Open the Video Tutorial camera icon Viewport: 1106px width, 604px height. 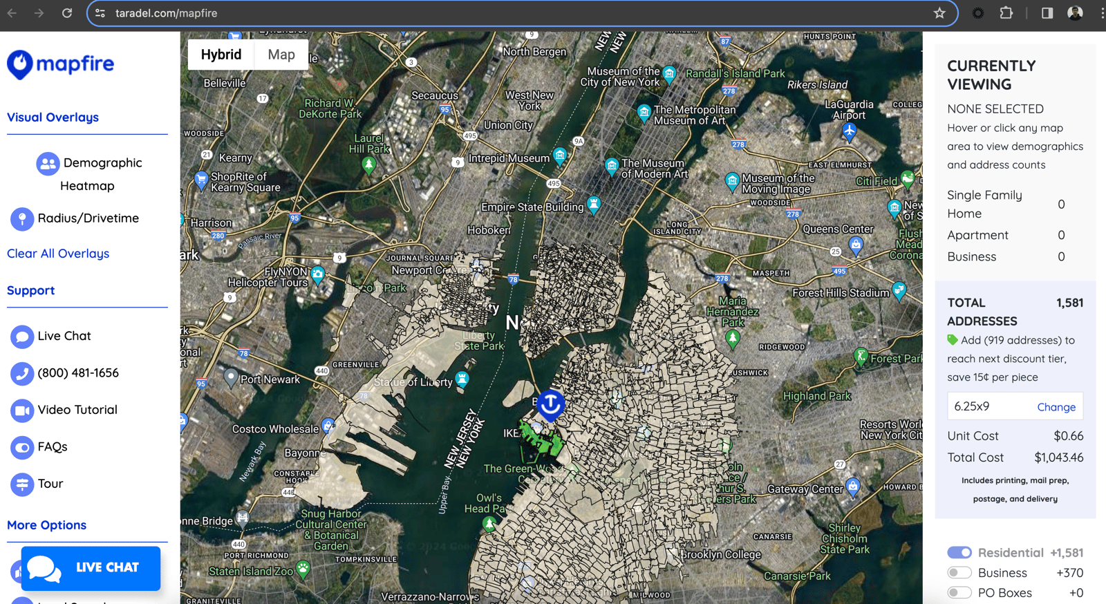(x=22, y=410)
